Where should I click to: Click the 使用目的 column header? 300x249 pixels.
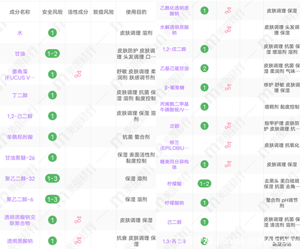(136, 12)
